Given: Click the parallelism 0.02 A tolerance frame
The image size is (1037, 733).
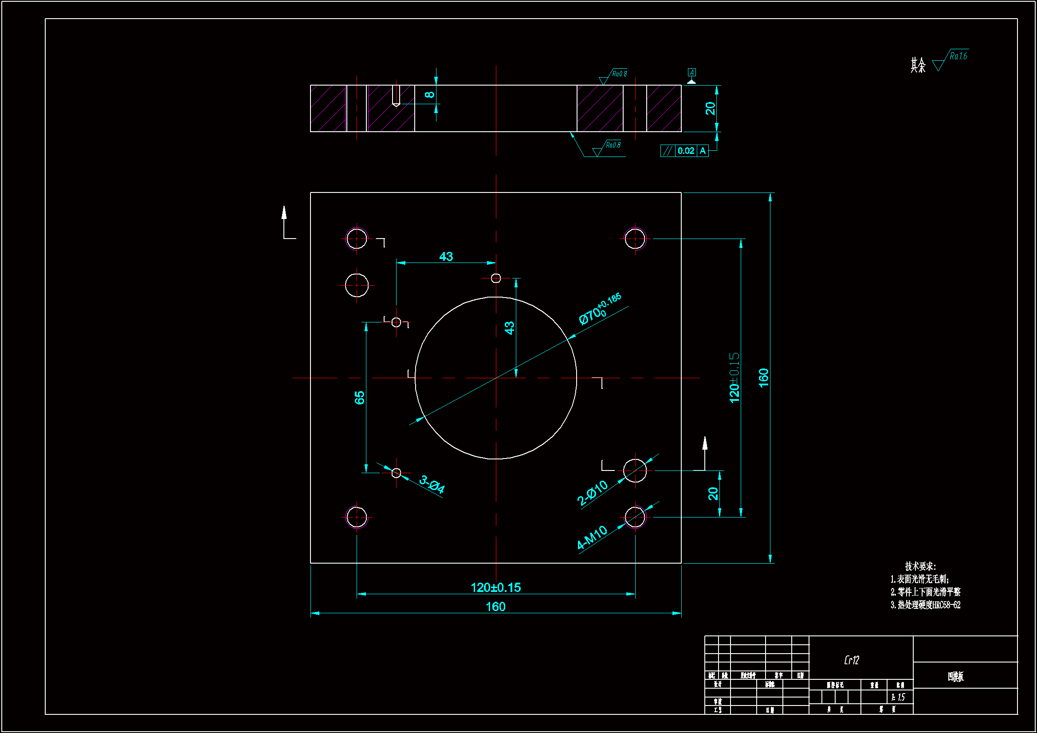Looking at the screenshot, I should [684, 151].
